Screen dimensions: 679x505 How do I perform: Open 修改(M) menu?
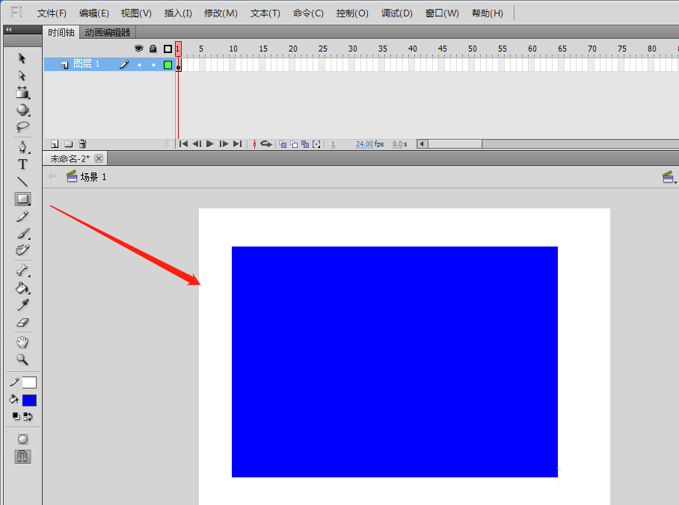[221, 13]
